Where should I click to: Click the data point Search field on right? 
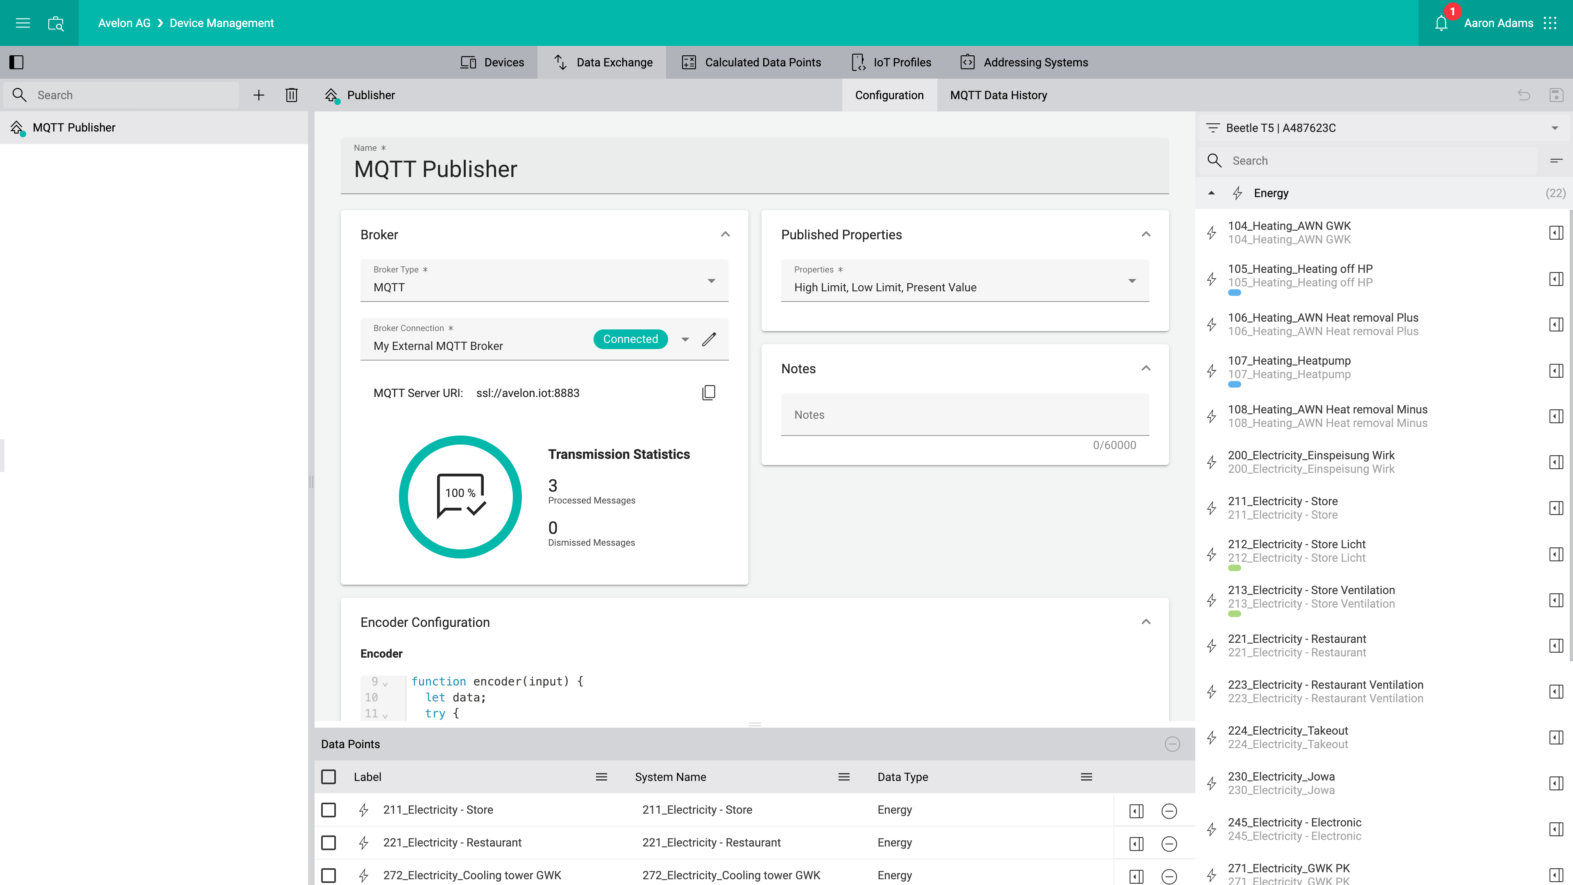point(1368,161)
